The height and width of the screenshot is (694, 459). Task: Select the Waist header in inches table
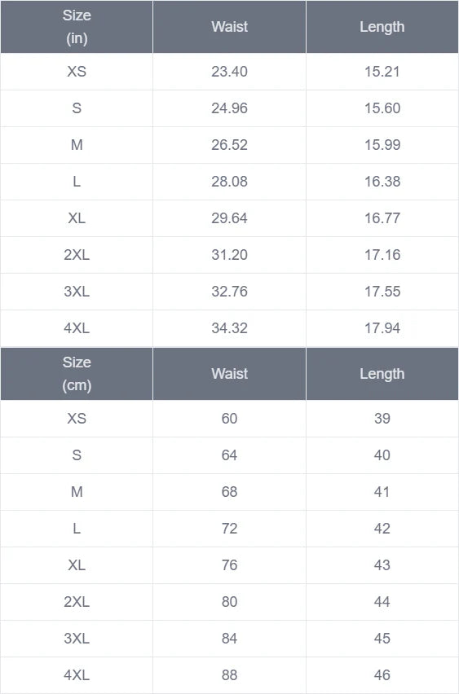click(x=230, y=27)
